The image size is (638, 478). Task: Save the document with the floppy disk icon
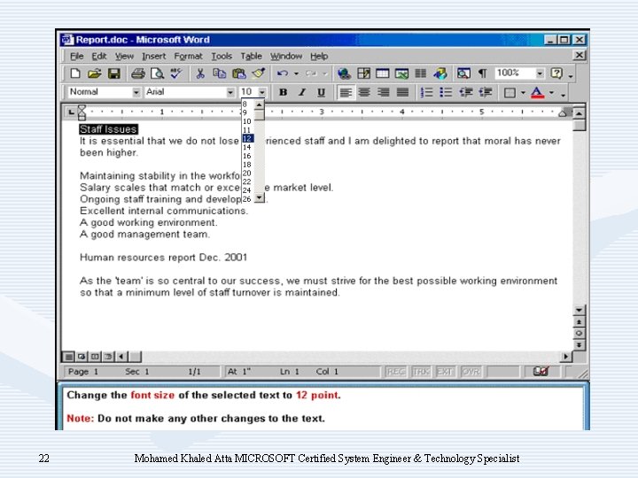[114, 73]
